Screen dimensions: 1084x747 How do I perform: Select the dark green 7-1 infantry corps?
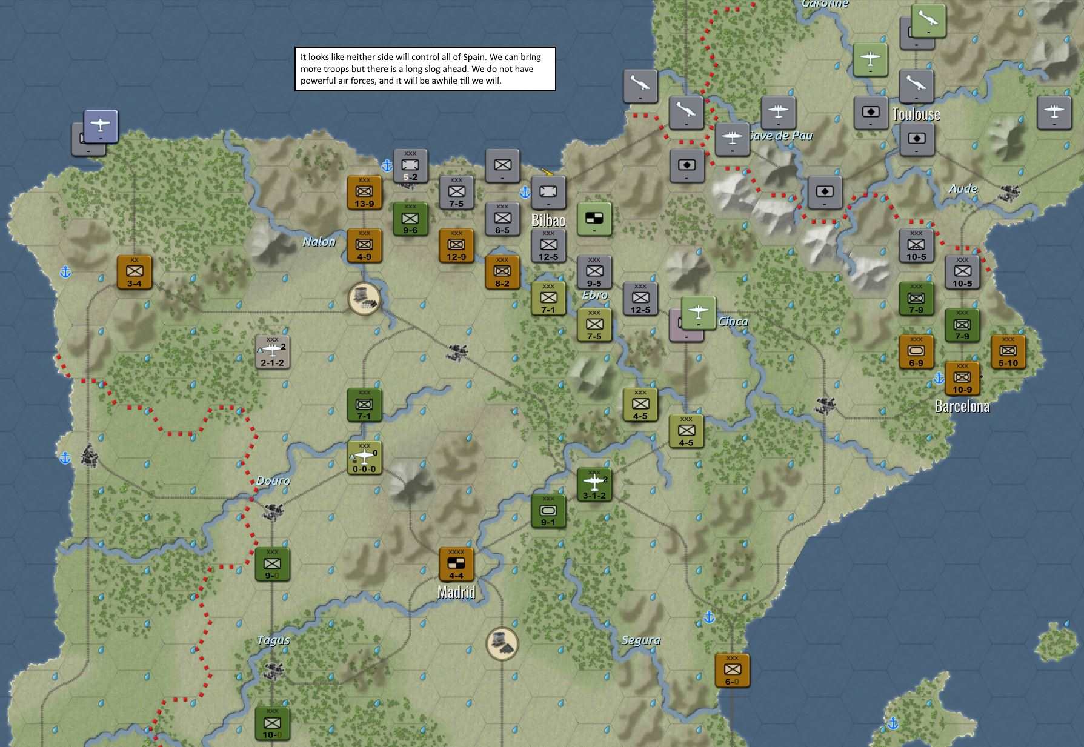[364, 405]
